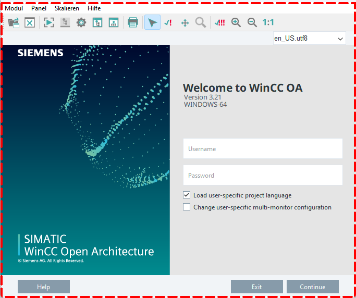Click the close panel X icon
The image size is (356, 298).
point(30,22)
